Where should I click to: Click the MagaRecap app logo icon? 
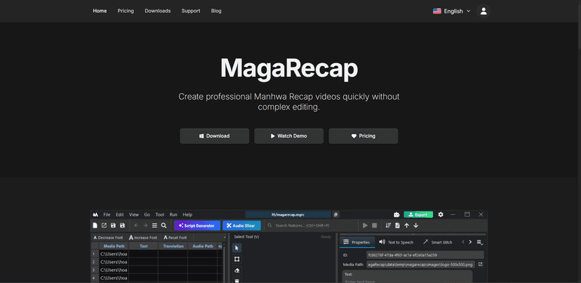pos(95,214)
